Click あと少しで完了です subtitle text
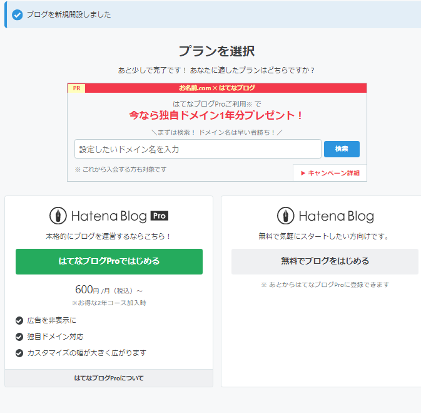Viewport: 421px width, 413px height. 216,70
